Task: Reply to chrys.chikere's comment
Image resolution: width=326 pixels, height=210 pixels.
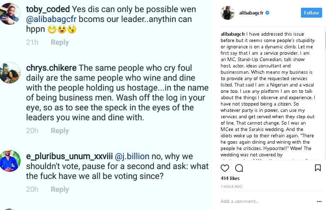Action: [60, 131]
